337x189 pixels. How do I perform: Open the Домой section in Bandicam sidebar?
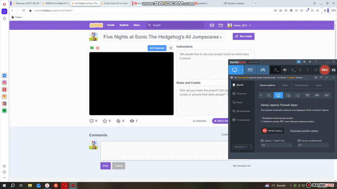click(x=242, y=85)
